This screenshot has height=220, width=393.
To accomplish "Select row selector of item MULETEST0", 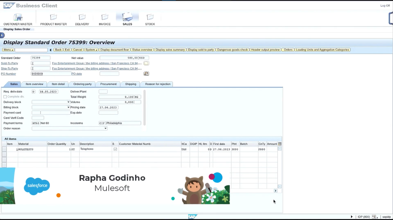I will pos(4,149).
